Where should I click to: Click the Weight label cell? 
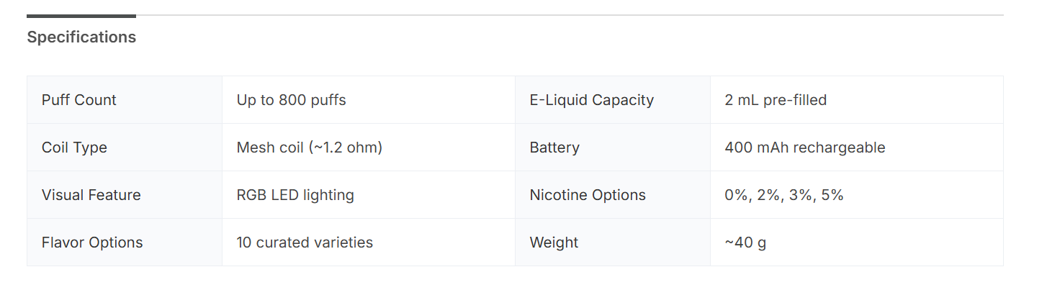click(x=554, y=243)
